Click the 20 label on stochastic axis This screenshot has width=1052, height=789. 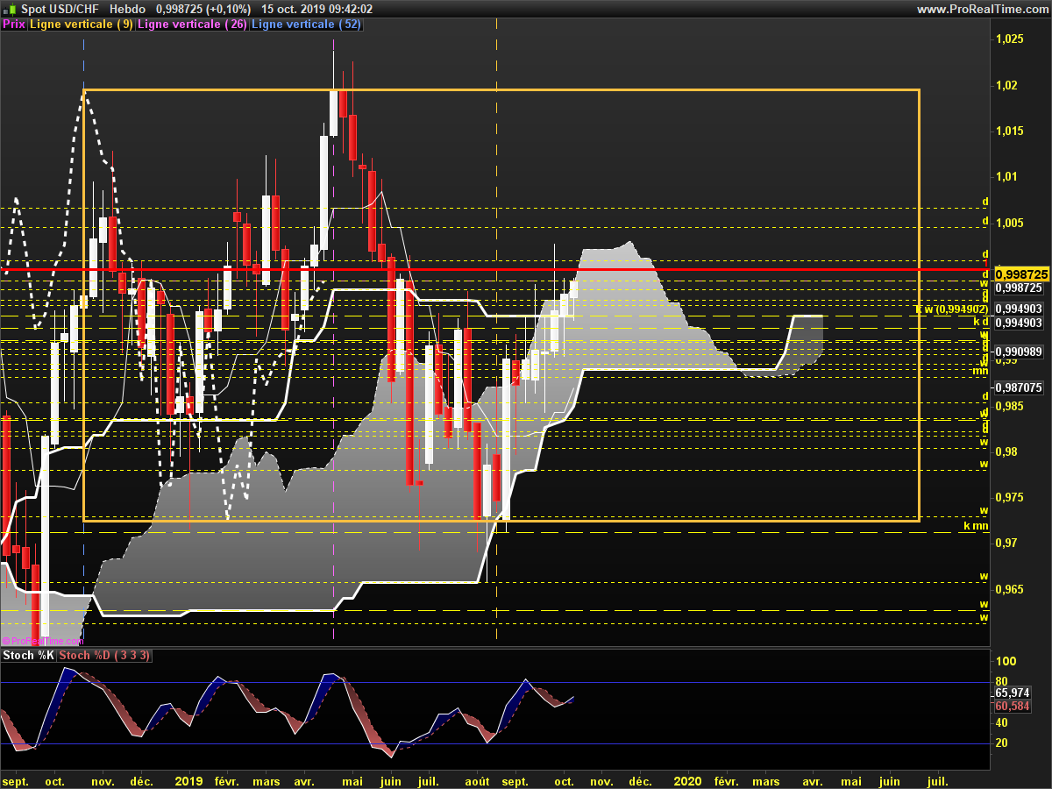1004,743
